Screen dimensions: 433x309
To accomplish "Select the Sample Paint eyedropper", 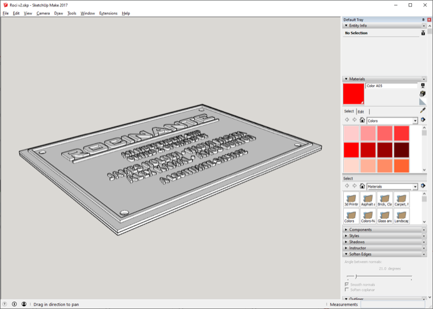I will point(423,111).
